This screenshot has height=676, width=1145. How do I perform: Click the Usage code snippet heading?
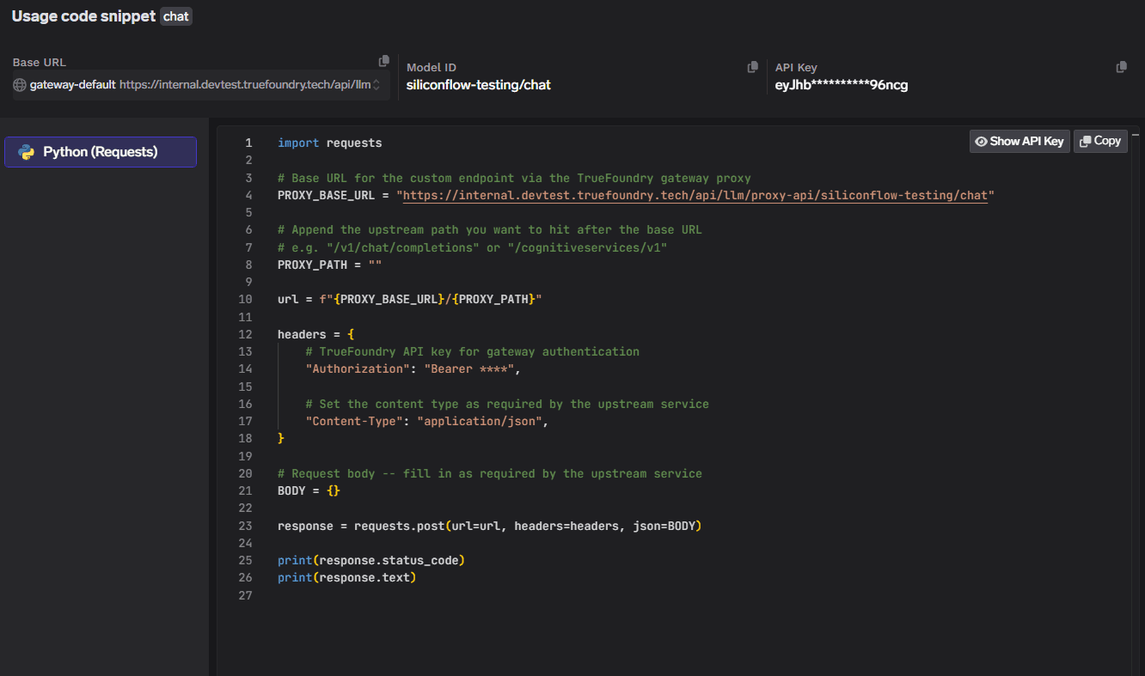click(x=83, y=16)
